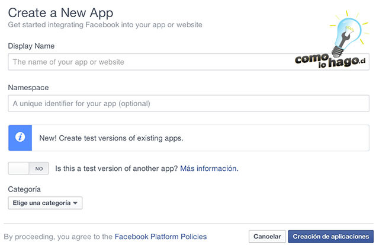This screenshot has height=245, width=379.
Task: Open the Facebook Platform Policies link
Action: tap(160, 237)
